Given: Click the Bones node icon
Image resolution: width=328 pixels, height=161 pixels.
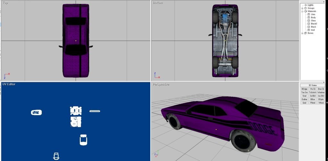Looking at the screenshot, I should [305, 33].
